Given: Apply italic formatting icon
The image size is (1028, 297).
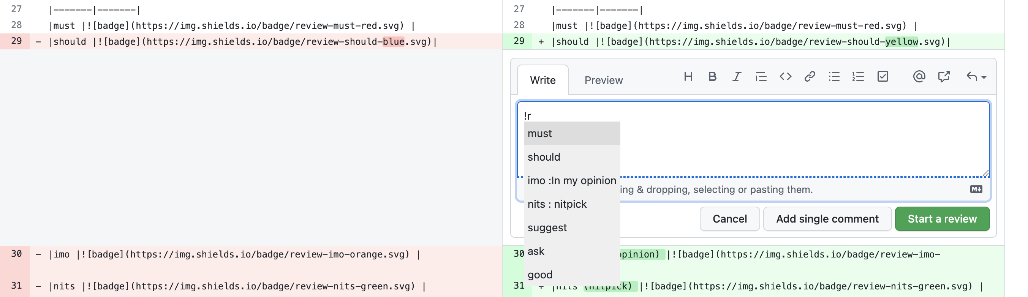Looking at the screenshot, I should click(736, 77).
